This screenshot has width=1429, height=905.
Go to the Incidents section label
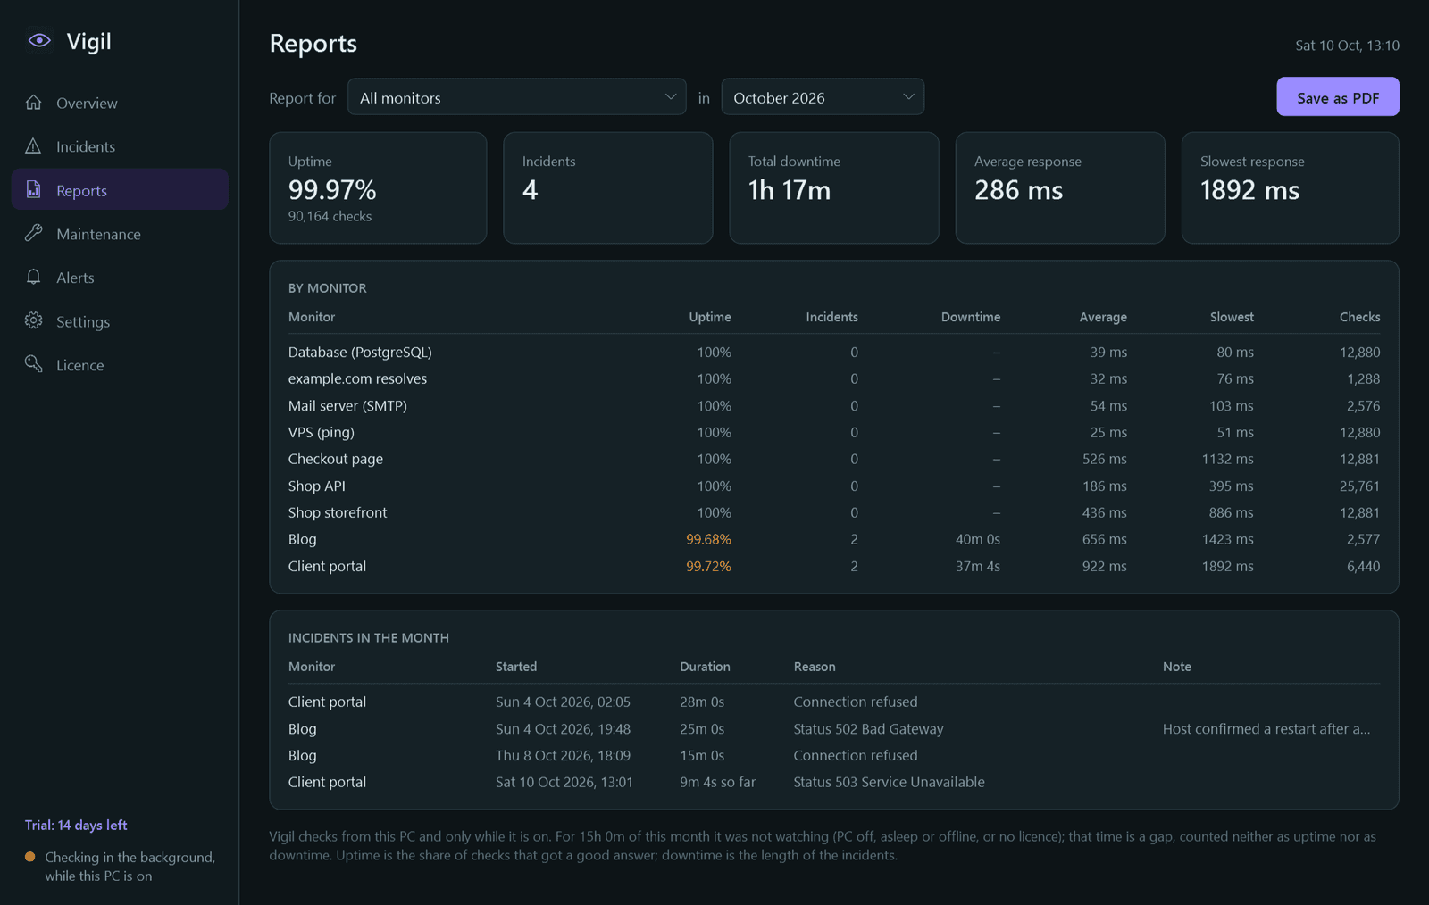86,147
